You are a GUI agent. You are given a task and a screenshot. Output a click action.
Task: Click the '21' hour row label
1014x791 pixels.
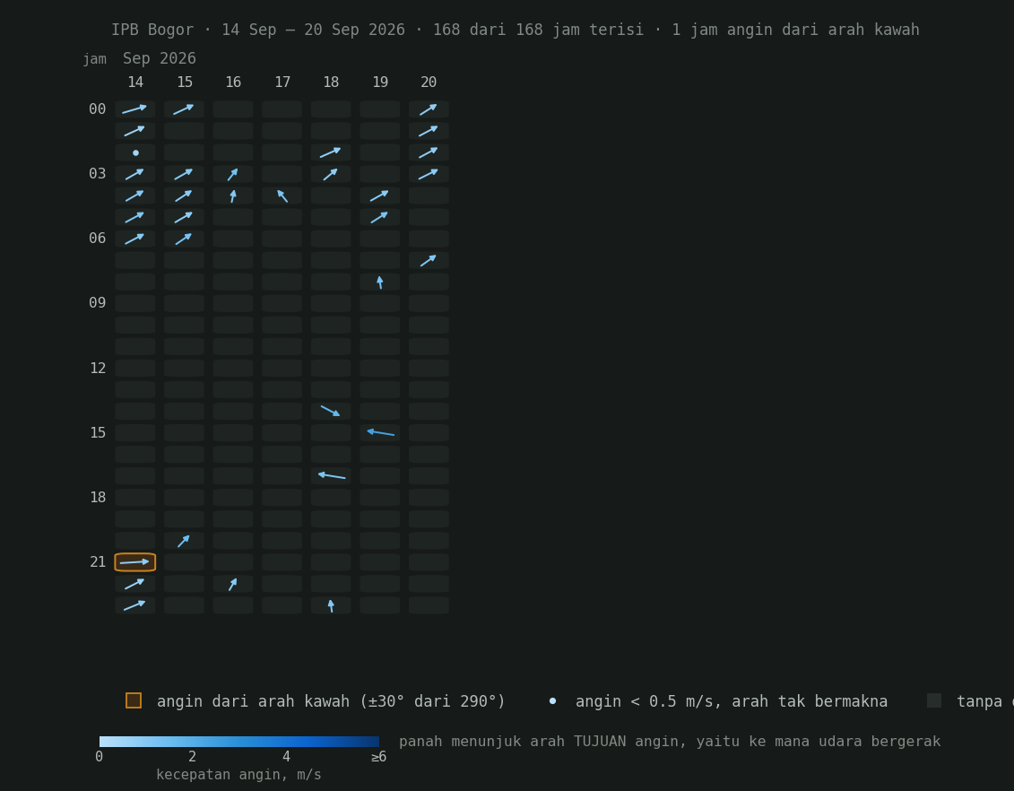pos(98,562)
